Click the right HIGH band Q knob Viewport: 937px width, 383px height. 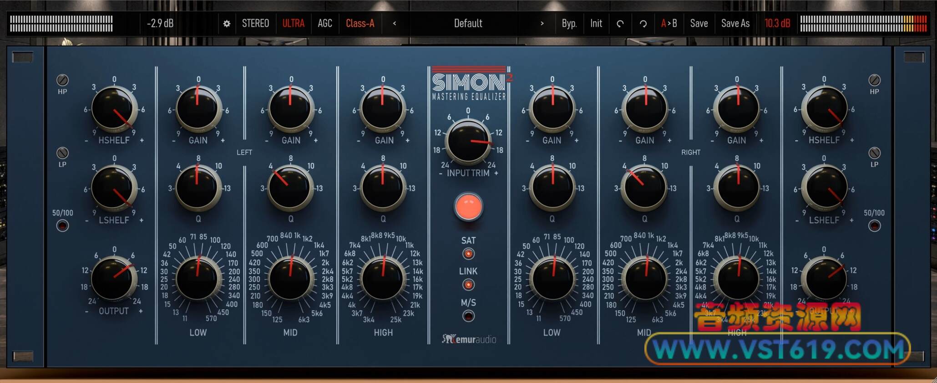pyautogui.click(x=737, y=188)
